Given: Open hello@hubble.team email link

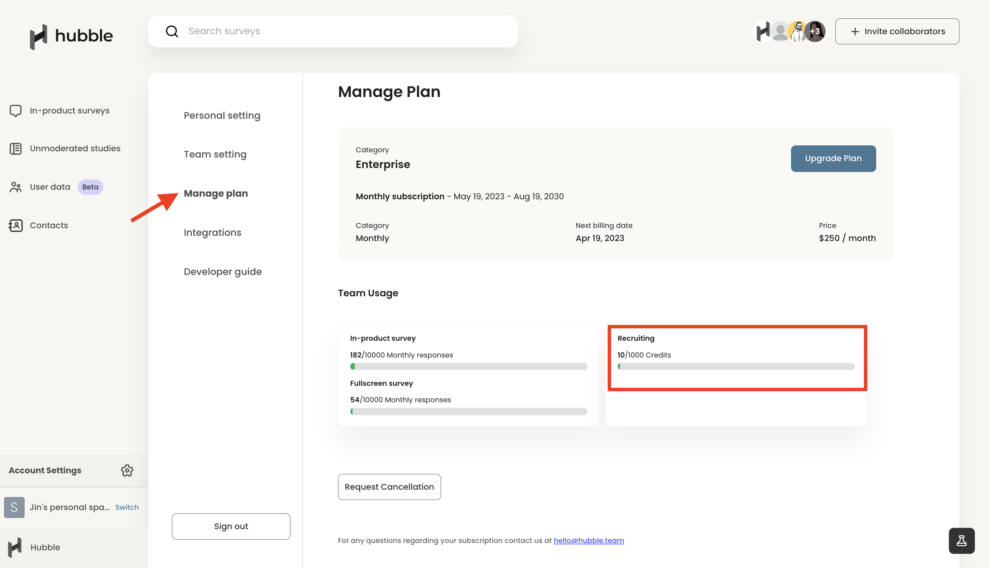Looking at the screenshot, I should [x=588, y=541].
